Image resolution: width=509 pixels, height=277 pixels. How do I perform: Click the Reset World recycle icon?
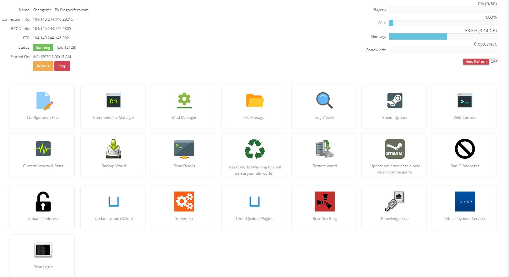coord(255,149)
